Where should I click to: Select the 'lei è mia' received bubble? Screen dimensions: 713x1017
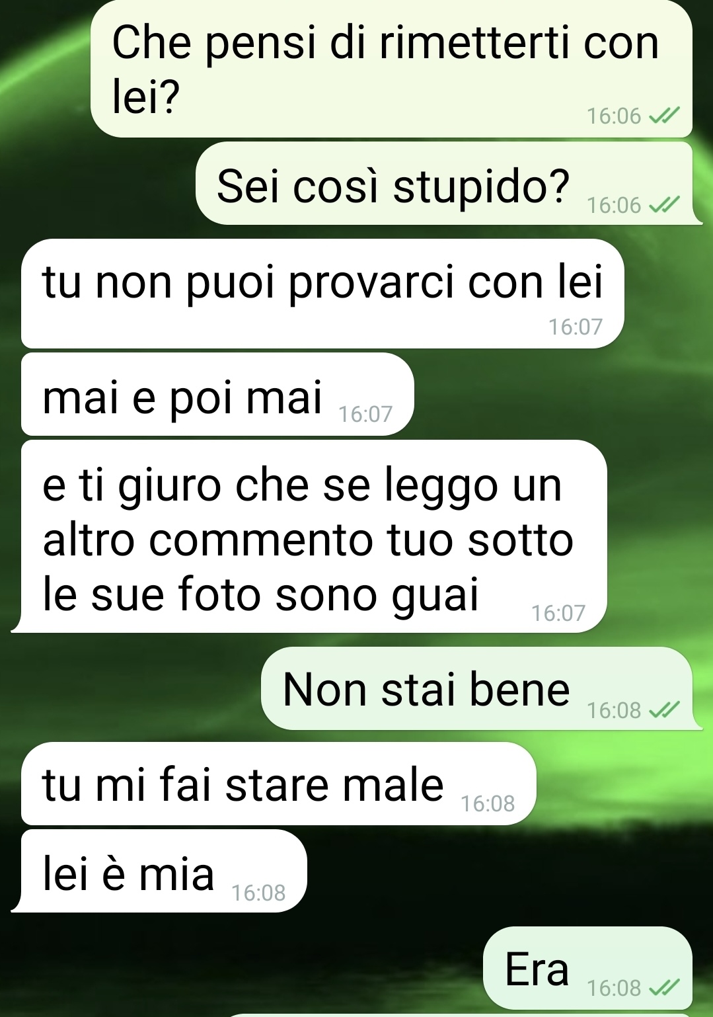159,871
